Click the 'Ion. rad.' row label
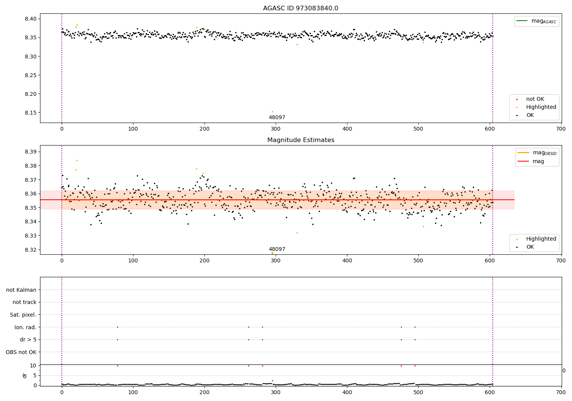 26,327
